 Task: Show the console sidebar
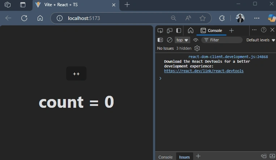point(160,40)
